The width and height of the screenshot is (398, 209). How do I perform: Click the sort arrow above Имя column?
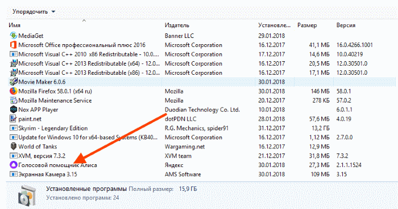(x=84, y=21)
